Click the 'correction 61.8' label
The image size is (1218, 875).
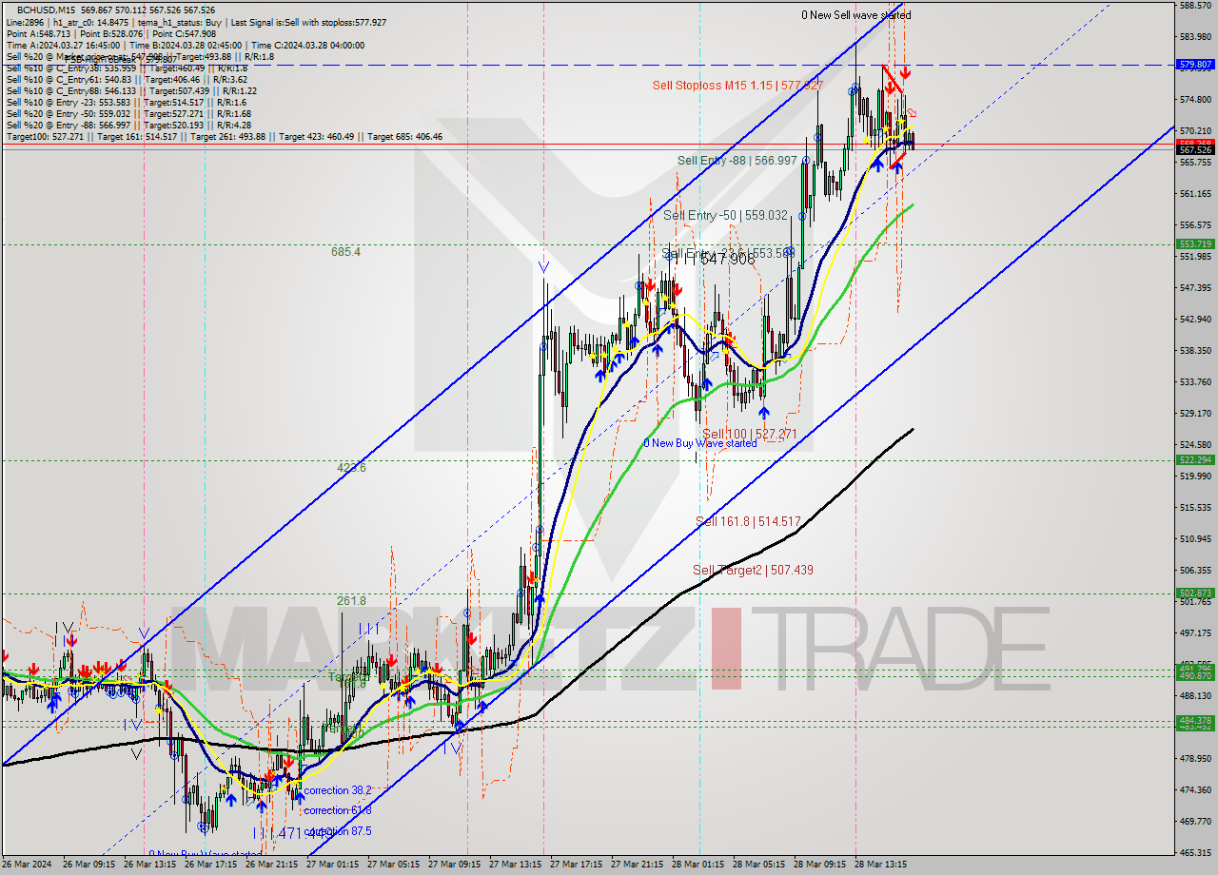pos(338,810)
